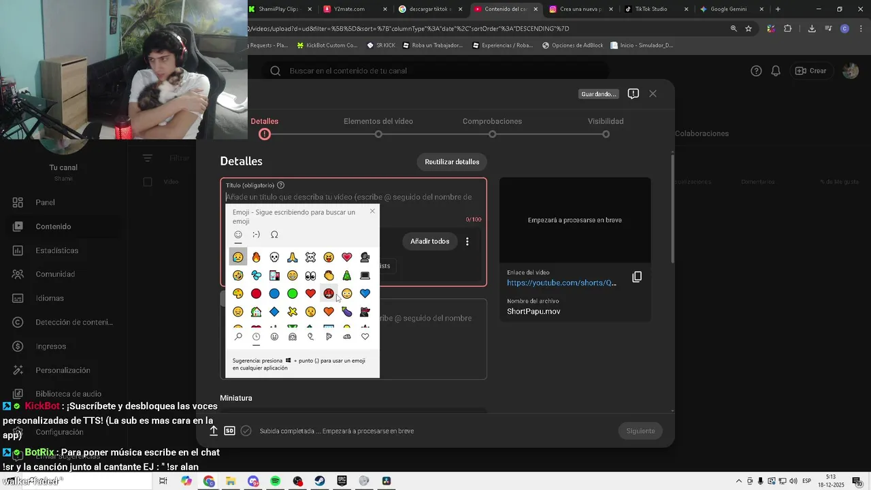Insert the eyes emoji
Screen dimensions: 871x490
click(x=310, y=276)
